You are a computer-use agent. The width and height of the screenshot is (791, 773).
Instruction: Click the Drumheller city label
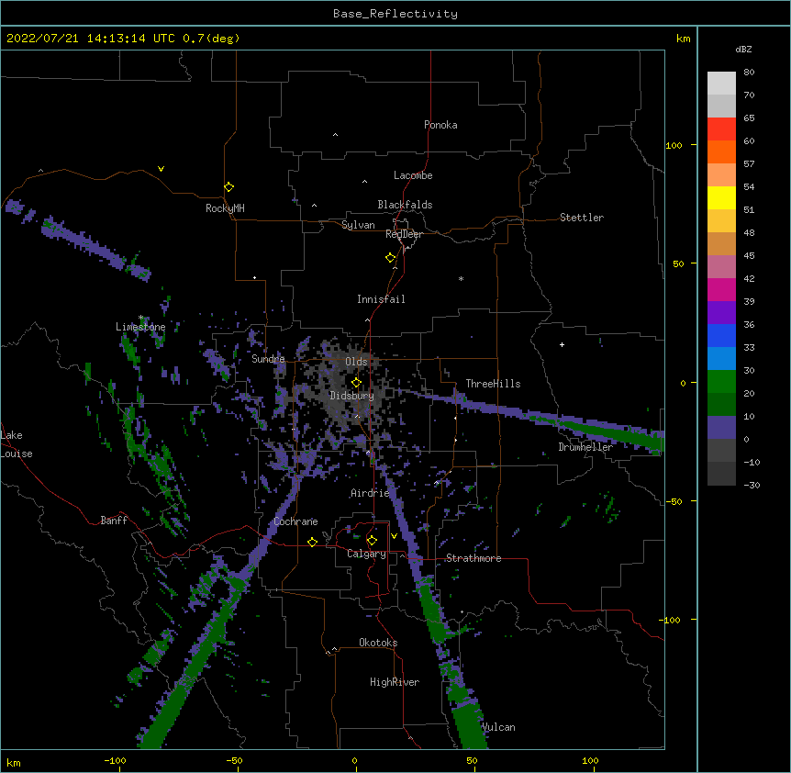(585, 447)
